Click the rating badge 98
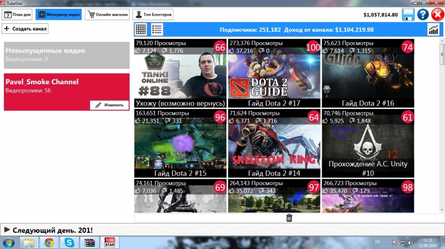This screenshot has height=249, width=445. pyautogui.click(x=408, y=187)
